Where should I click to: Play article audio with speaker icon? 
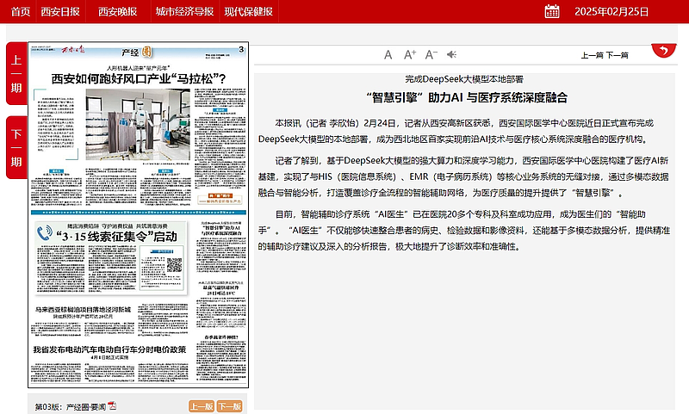click(x=451, y=54)
